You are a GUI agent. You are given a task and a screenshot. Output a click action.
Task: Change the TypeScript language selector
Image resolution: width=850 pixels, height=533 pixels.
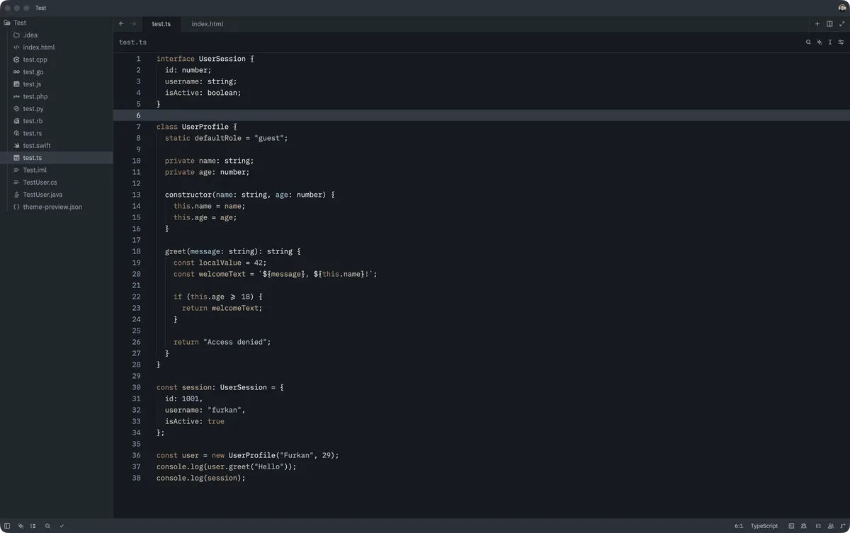coord(764,526)
